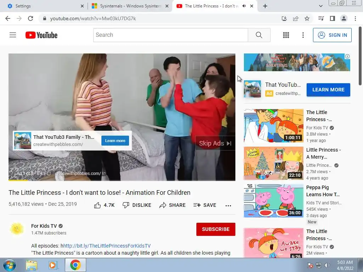The height and width of the screenshot is (272, 363).
Task: Open more actions ellipsis below video
Action: (x=228, y=205)
